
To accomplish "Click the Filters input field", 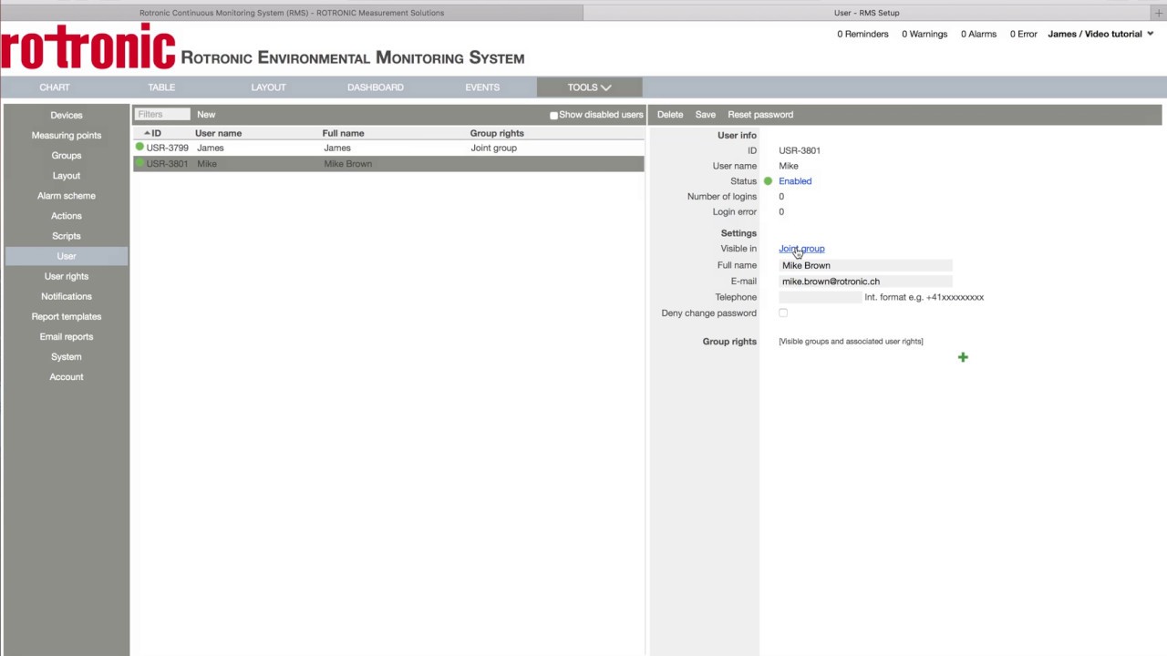I will (162, 115).
